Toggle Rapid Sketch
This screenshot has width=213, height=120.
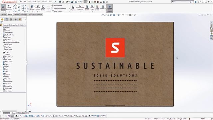[x=97, y=8]
